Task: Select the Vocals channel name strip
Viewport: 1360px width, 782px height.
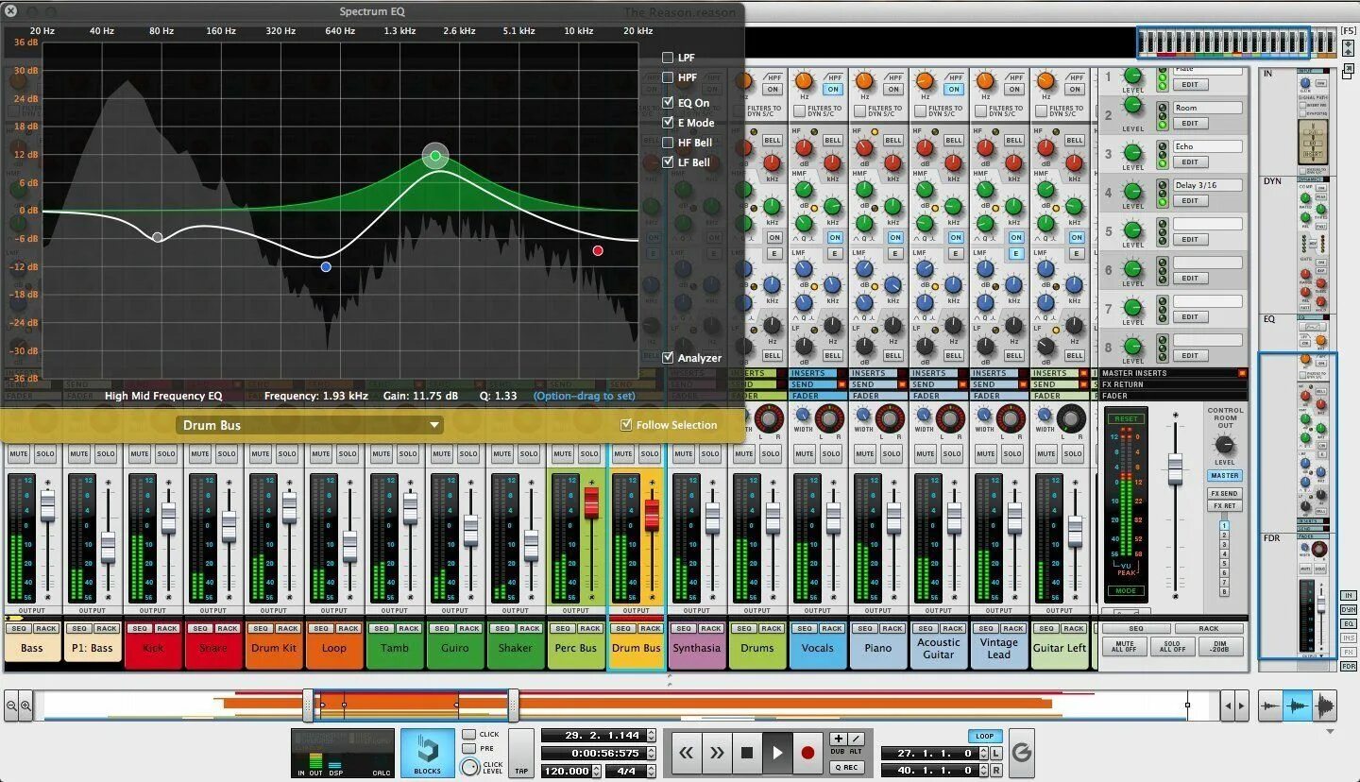Action: [x=818, y=648]
